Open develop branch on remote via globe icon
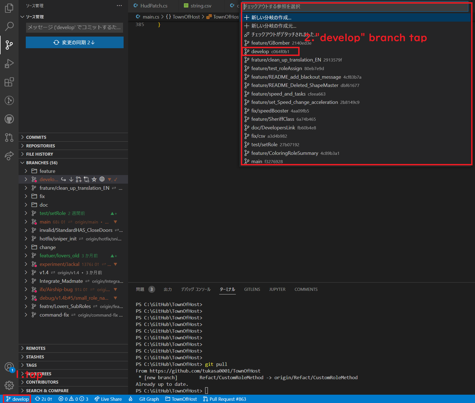 102,179
